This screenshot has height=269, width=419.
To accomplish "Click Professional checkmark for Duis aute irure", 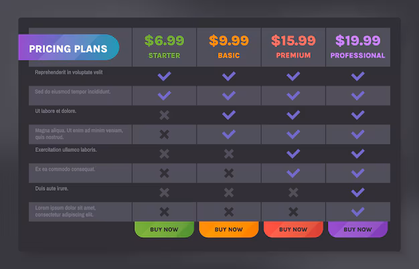I will (x=358, y=193).
